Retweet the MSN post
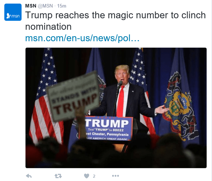This screenshot has height=181, width=212. pyautogui.click(x=58, y=176)
